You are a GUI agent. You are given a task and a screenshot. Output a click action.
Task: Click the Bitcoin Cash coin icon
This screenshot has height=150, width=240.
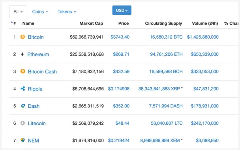[22, 71]
